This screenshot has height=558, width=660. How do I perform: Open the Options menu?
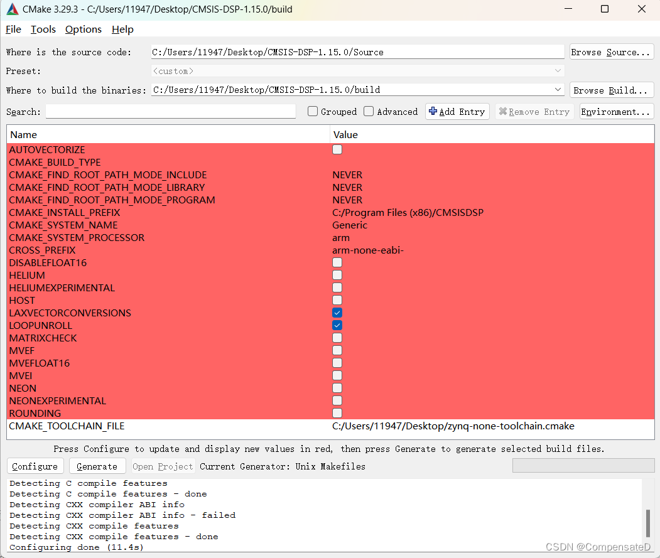pos(83,29)
